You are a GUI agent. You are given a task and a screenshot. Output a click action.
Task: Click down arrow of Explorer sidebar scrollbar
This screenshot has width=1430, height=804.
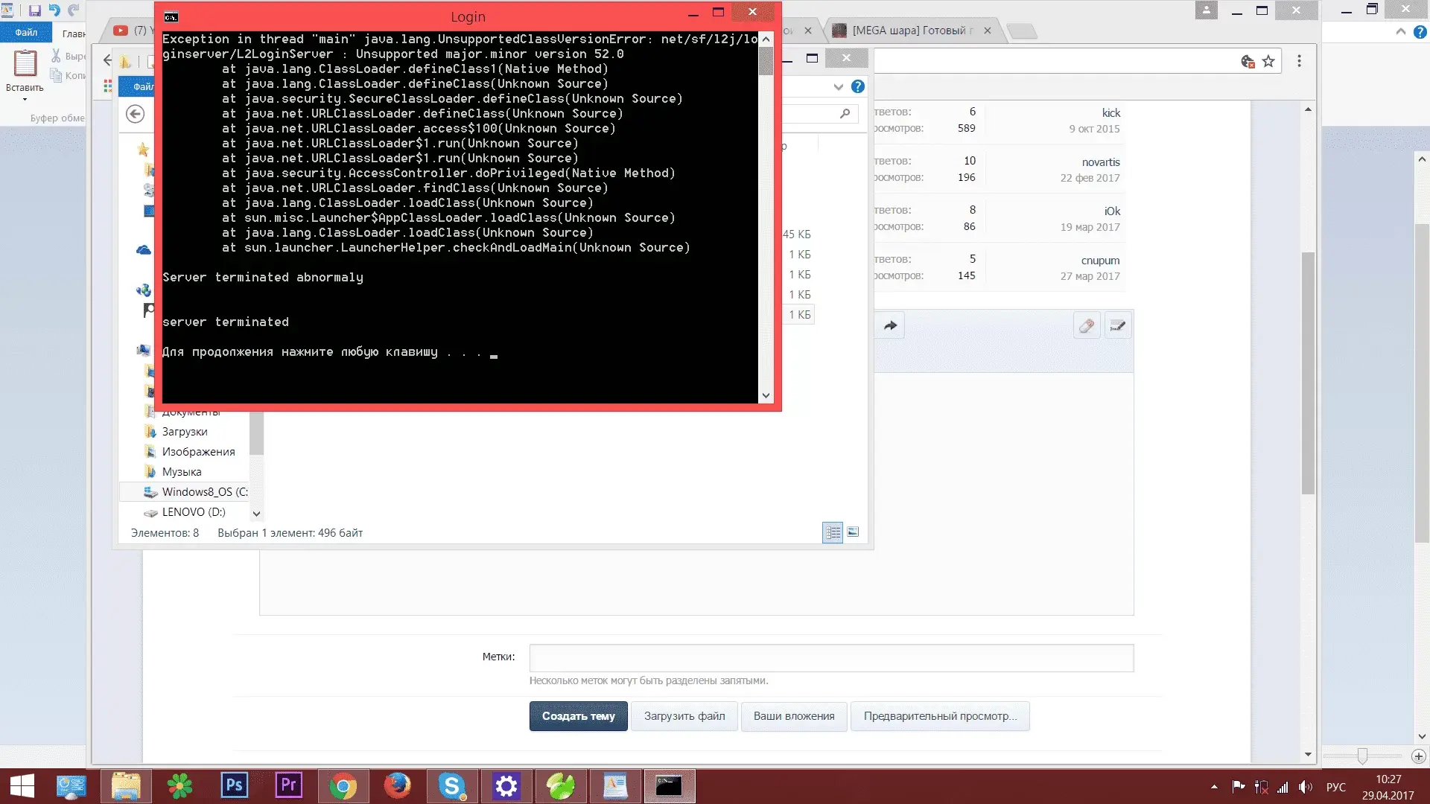[256, 514]
